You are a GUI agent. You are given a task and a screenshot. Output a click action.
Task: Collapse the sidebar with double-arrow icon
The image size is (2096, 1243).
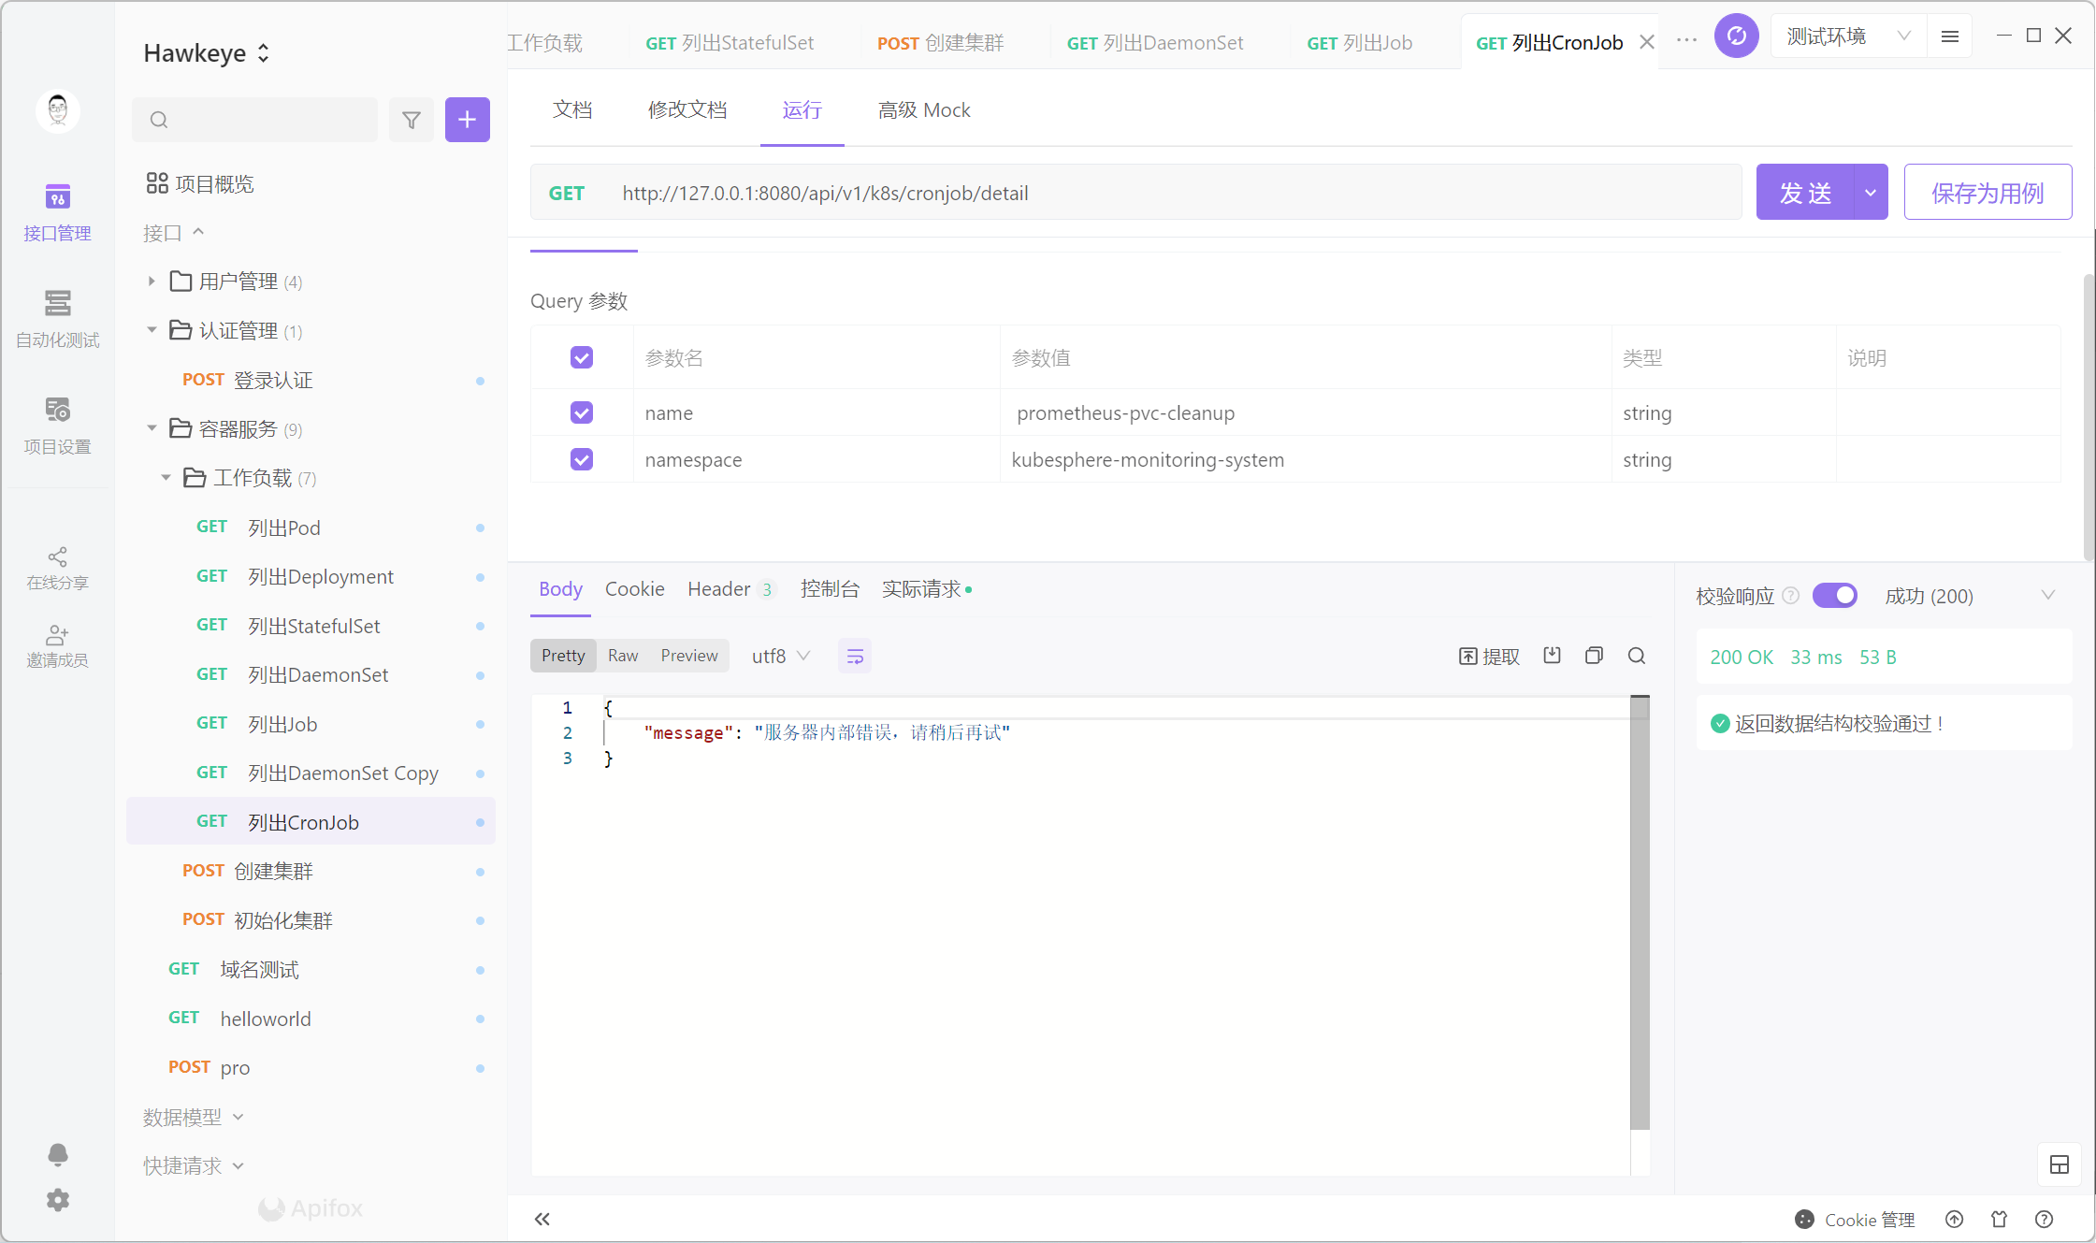pyautogui.click(x=542, y=1219)
